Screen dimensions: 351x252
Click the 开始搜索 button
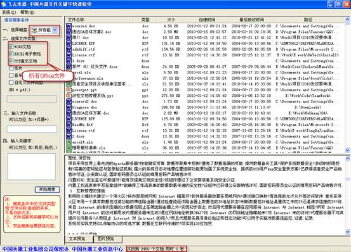pyautogui.click(x=48, y=189)
